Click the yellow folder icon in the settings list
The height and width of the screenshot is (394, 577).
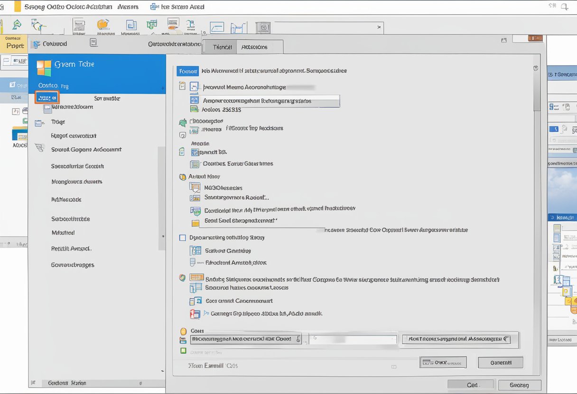(195, 223)
